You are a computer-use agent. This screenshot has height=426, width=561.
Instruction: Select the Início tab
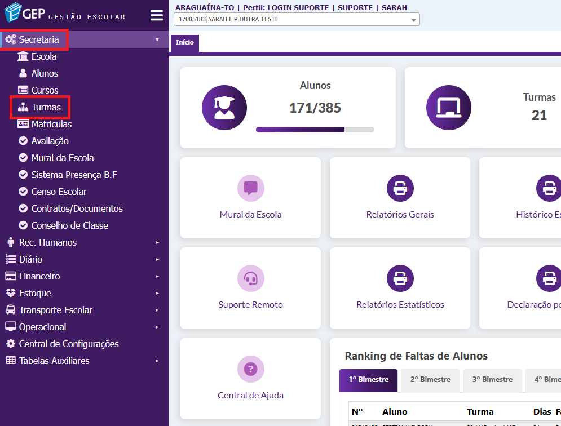[x=184, y=43]
